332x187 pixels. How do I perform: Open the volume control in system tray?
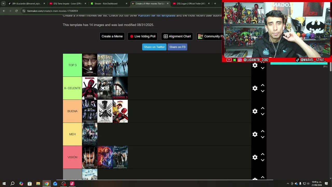click(x=308, y=184)
